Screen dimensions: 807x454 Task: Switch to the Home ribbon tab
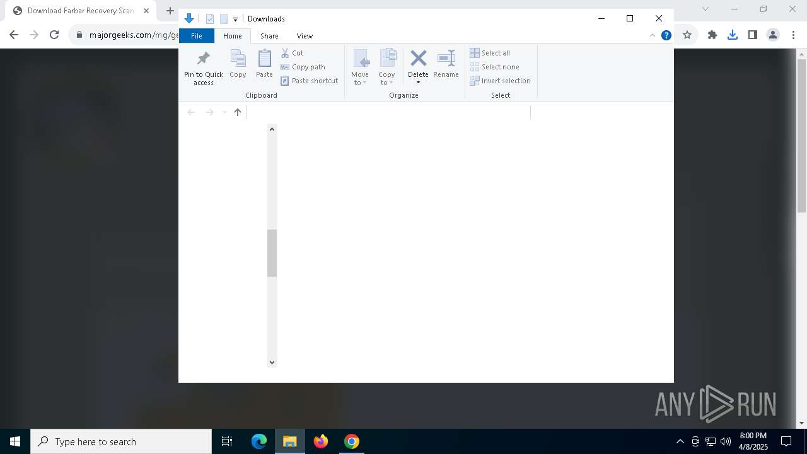pyautogui.click(x=233, y=36)
